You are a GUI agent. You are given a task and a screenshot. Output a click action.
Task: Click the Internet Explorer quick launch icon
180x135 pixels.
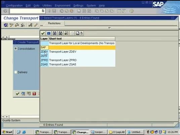point(24,132)
